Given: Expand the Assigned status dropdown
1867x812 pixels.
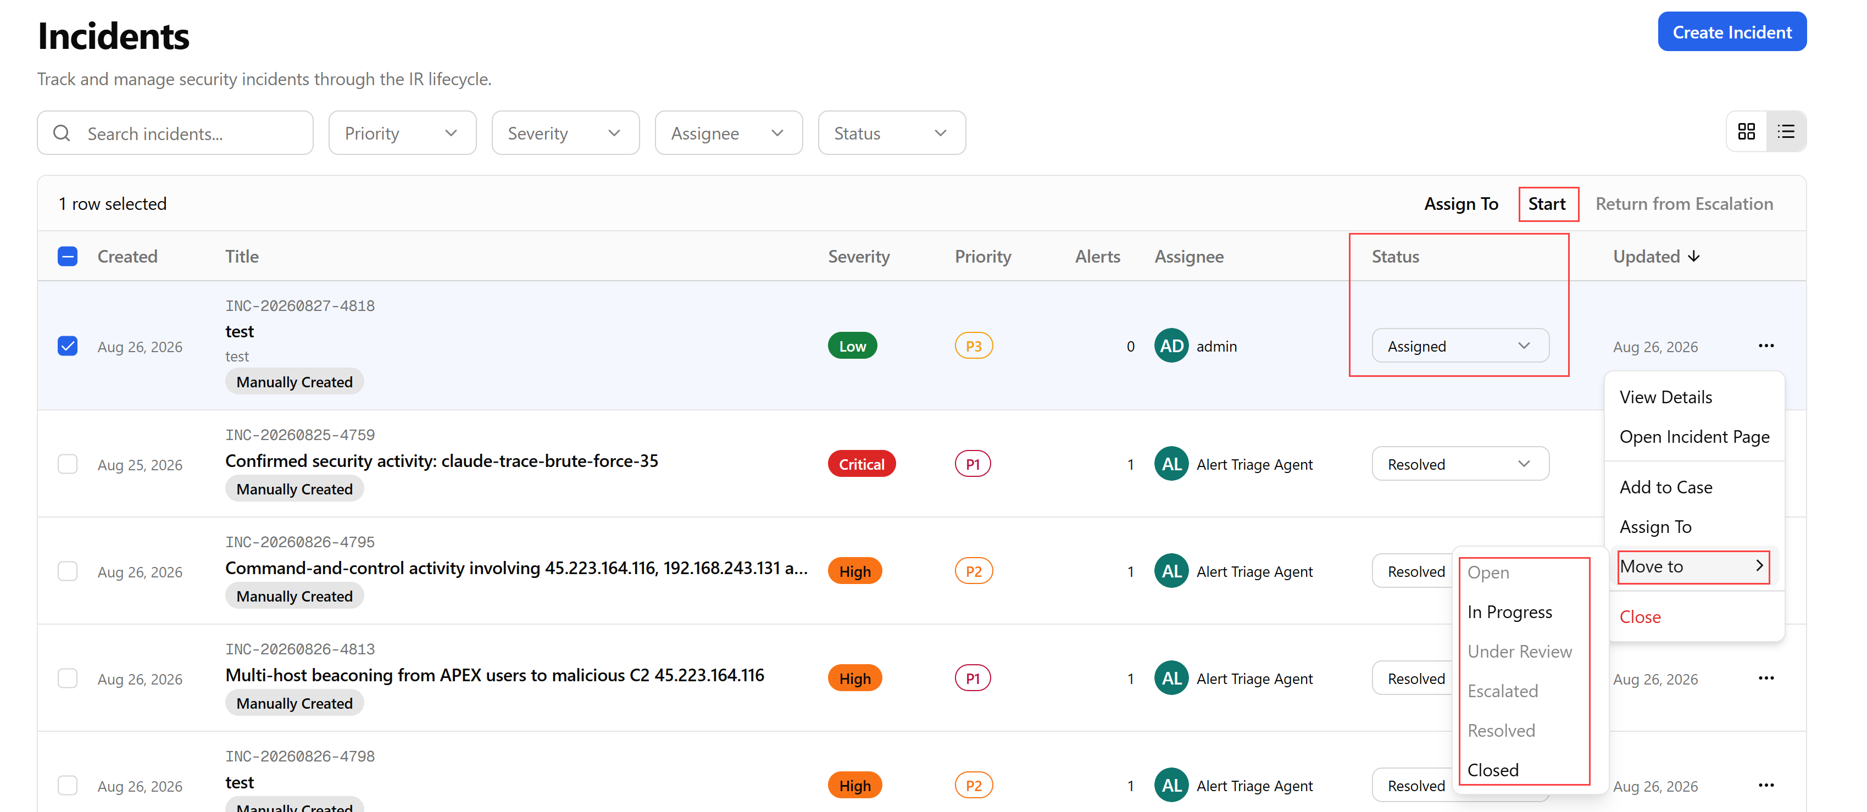Looking at the screenshot, I should point(1460,346).
